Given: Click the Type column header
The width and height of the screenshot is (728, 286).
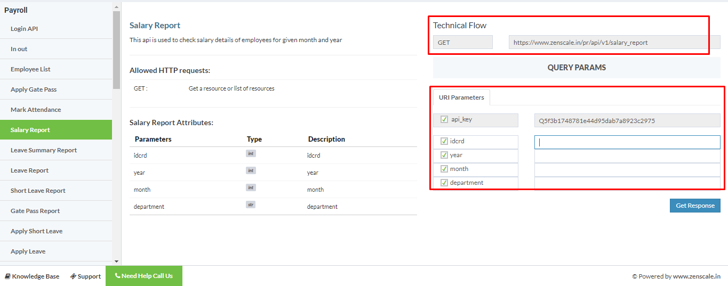Looking at the screenshot, I should tap(254, 139).
